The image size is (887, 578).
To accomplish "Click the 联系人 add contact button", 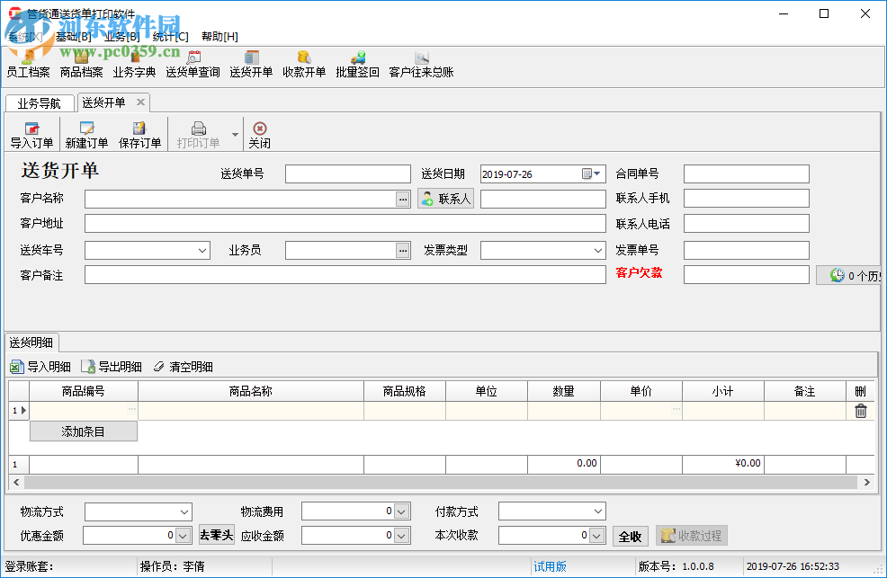I will point(446,199).
